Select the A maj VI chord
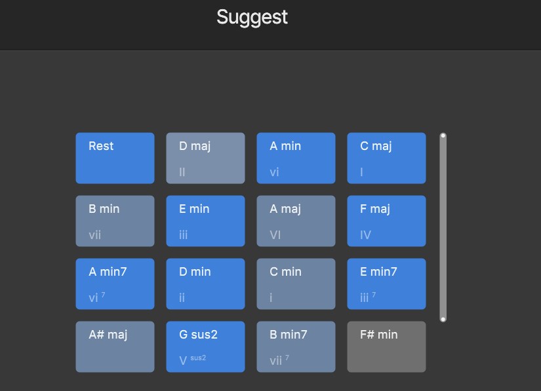541x391 pixels. [x=296, y=221]
